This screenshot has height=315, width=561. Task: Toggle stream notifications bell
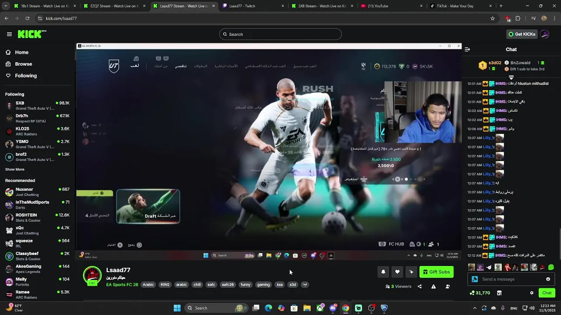pos(383,272)
